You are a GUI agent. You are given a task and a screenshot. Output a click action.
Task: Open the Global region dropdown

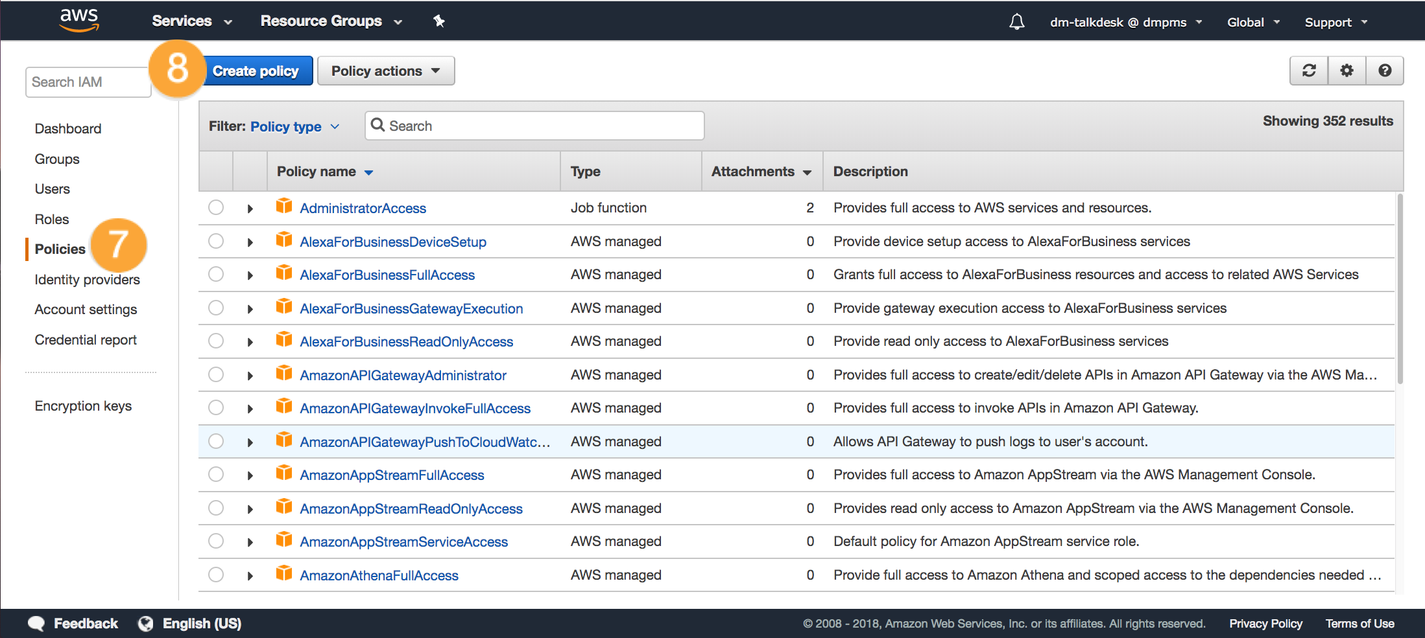(x=1253, y=23)
